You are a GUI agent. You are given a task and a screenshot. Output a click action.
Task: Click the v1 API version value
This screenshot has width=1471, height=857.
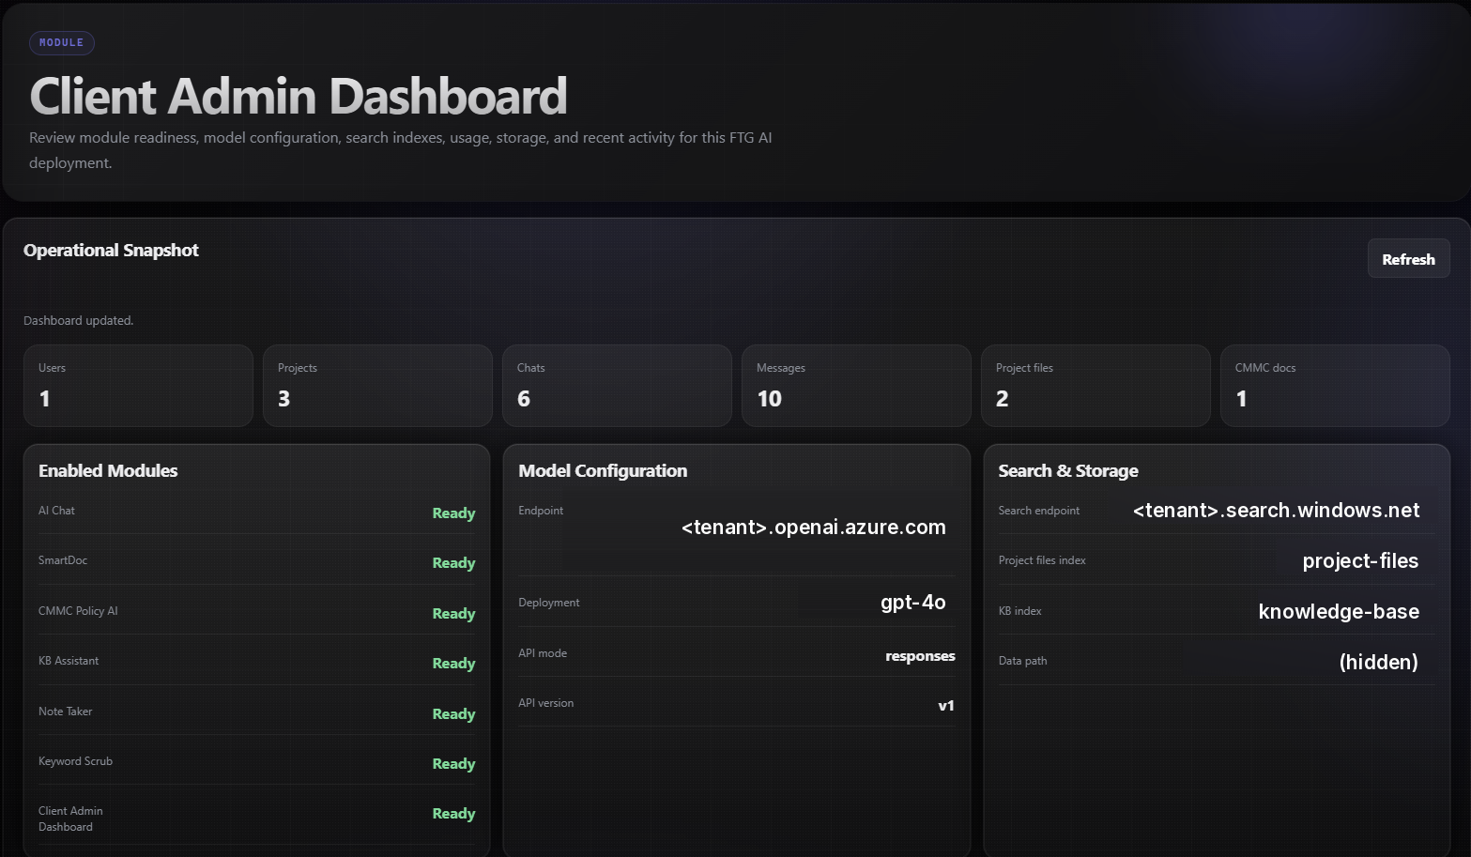(946, 706)
